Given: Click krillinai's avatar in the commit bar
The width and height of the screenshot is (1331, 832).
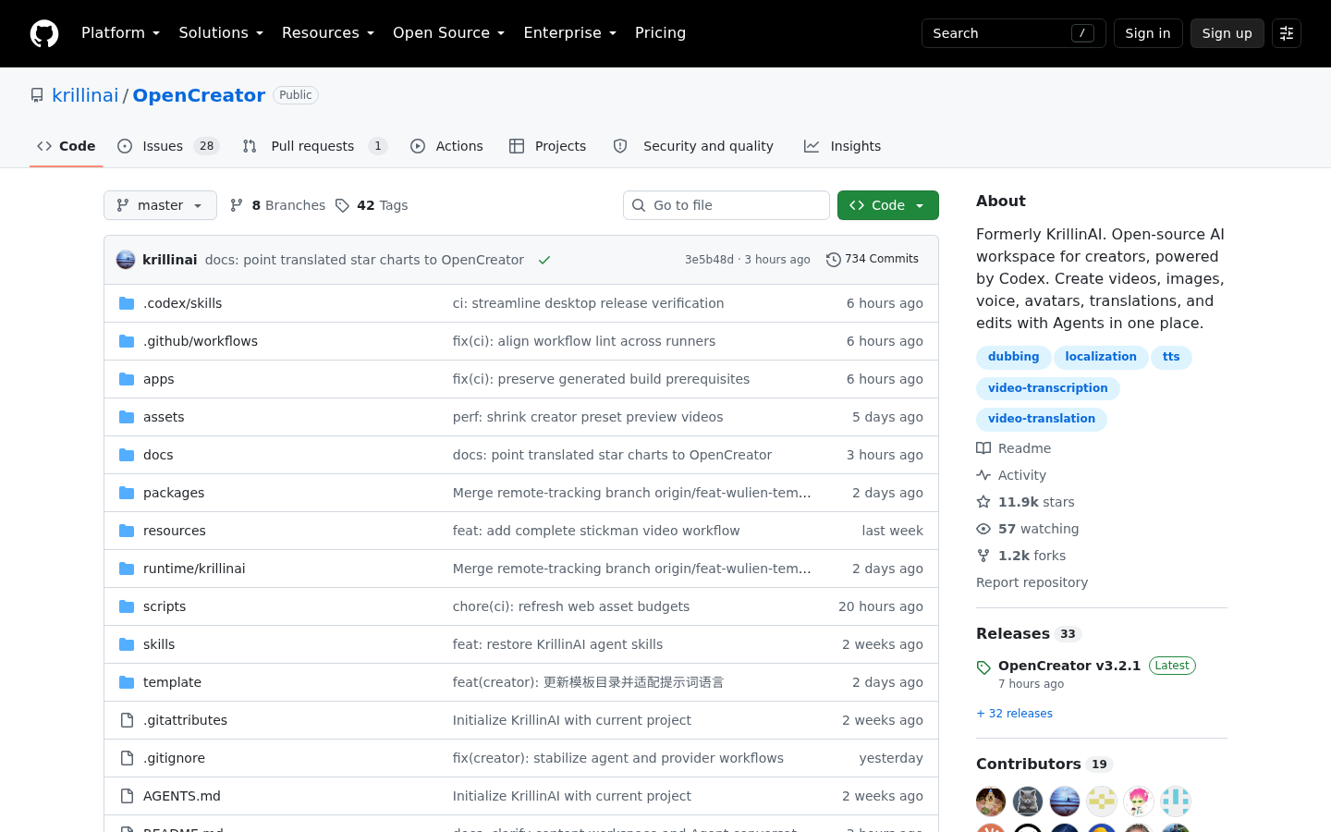Looking at the screenshot, I should pos(126,260).
